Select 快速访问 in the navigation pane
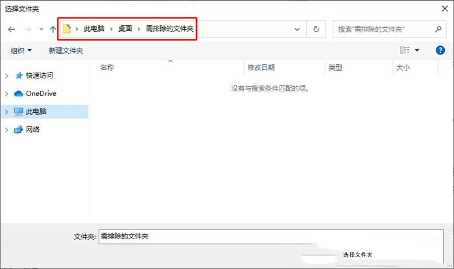Screen dimensions: 454x269 pos(40,75)
